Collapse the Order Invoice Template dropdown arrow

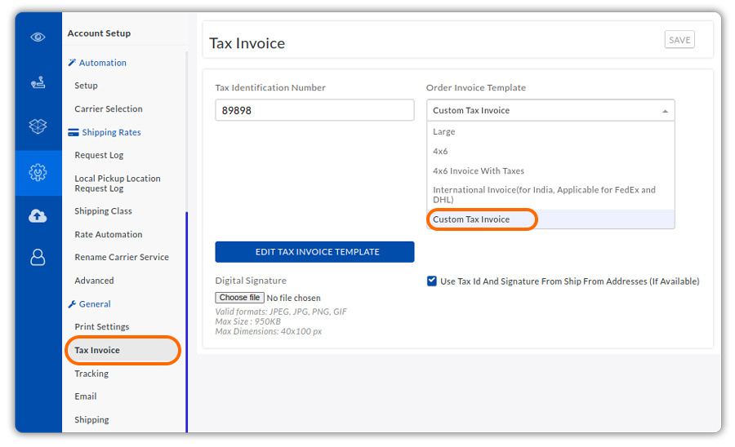(x=665, y=111)
